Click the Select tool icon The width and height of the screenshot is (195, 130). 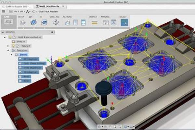pyautogui.click(x=124, y=22)
